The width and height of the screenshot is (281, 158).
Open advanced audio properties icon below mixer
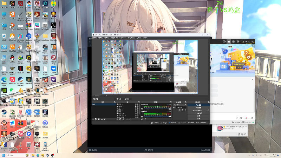click(x=142, y=119)
